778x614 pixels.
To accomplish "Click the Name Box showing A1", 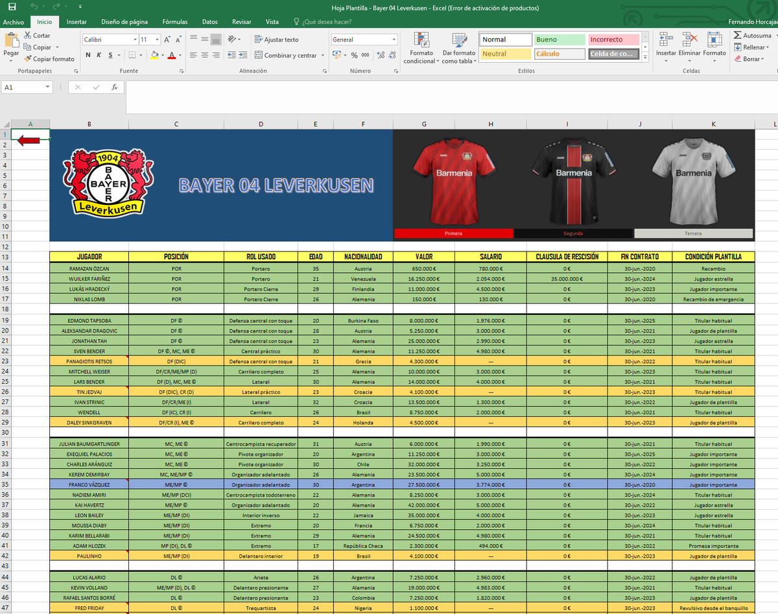I will pyautogui.click(x=27, y=87).
